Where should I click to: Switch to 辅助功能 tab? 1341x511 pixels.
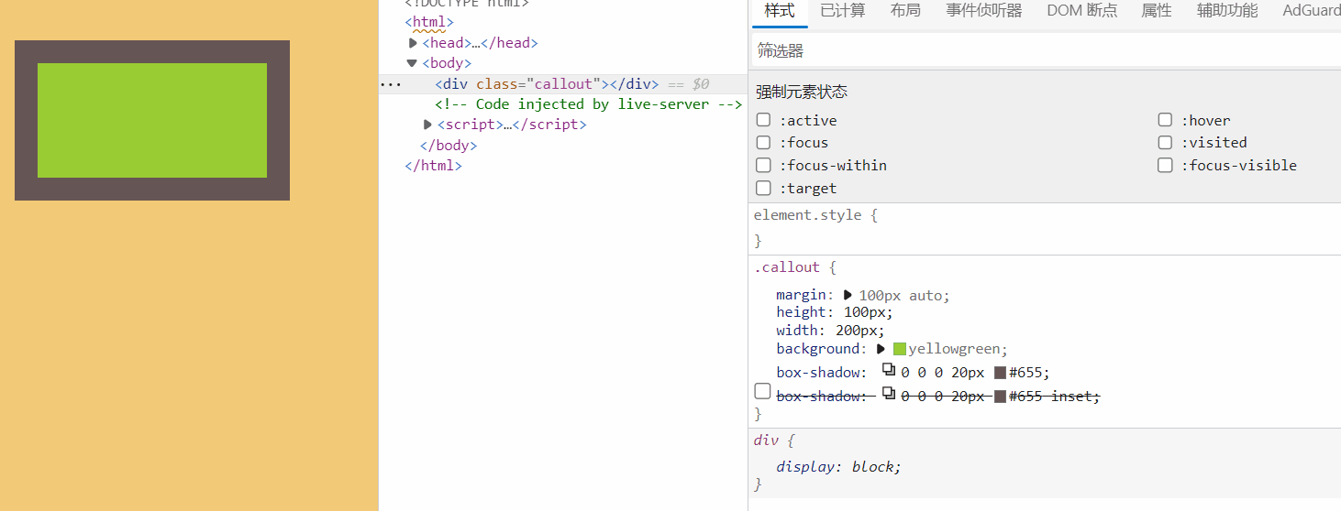tap(1227, 11)
